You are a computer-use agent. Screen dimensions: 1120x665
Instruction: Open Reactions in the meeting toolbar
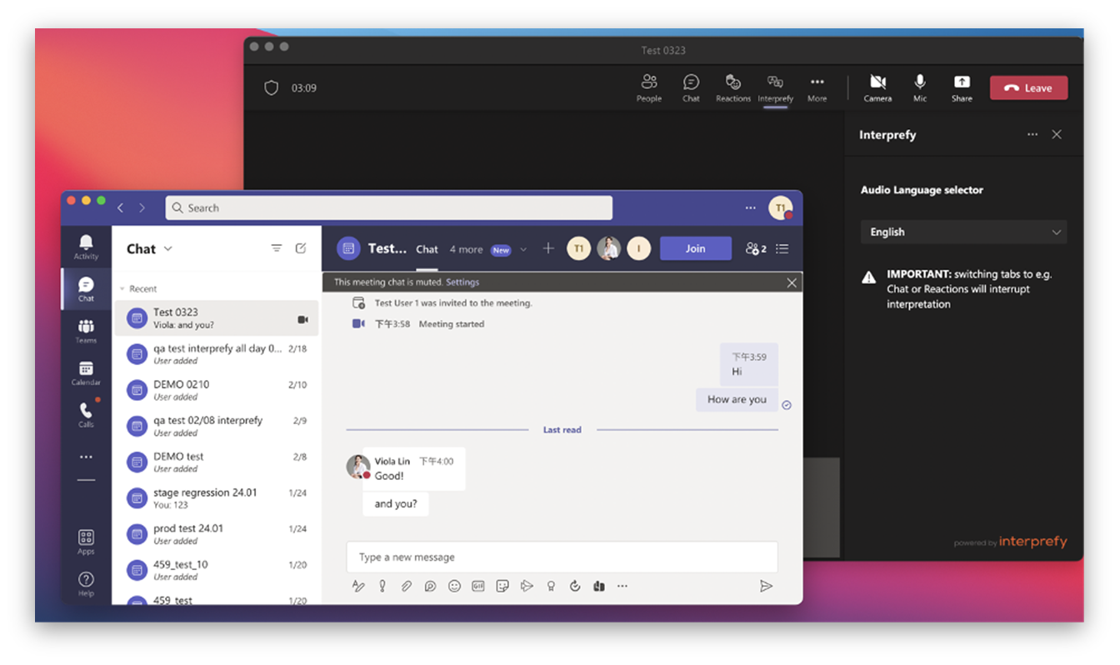[733, 87]
